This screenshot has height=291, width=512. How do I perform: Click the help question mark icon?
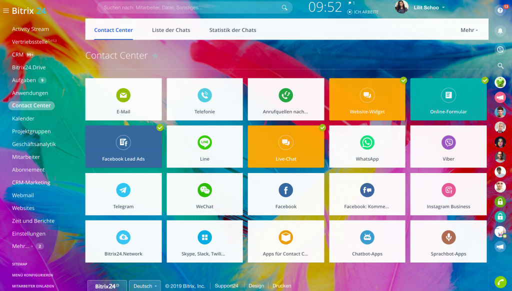click(500, 10)
